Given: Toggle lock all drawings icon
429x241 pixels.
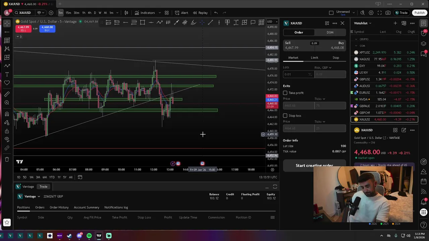Looking at the screenshot, I should coord(7,131).
